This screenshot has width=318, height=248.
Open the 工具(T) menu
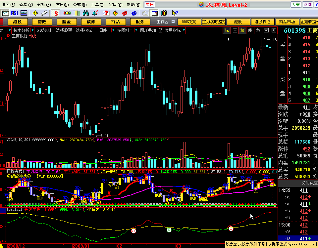pyautogui.click(x=98, y=4)
